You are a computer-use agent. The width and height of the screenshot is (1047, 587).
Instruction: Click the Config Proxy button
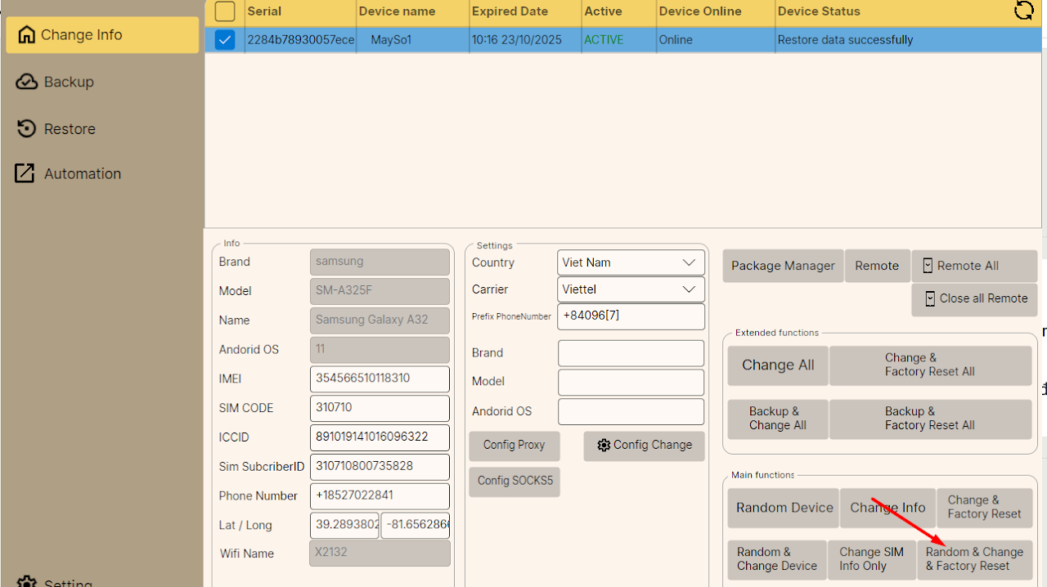pos(514,446)
